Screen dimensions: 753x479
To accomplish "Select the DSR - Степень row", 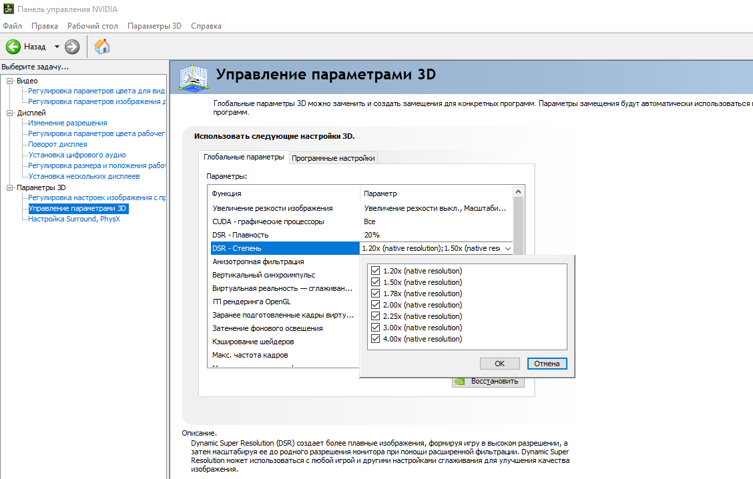I will click(x=285, y=248).
